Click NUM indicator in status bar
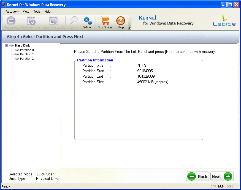The height and width of the screenshot is (190, 241). click(x=221, y=186)
